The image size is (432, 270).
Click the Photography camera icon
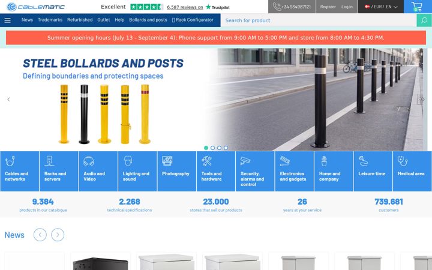click(x=167, y=161)
